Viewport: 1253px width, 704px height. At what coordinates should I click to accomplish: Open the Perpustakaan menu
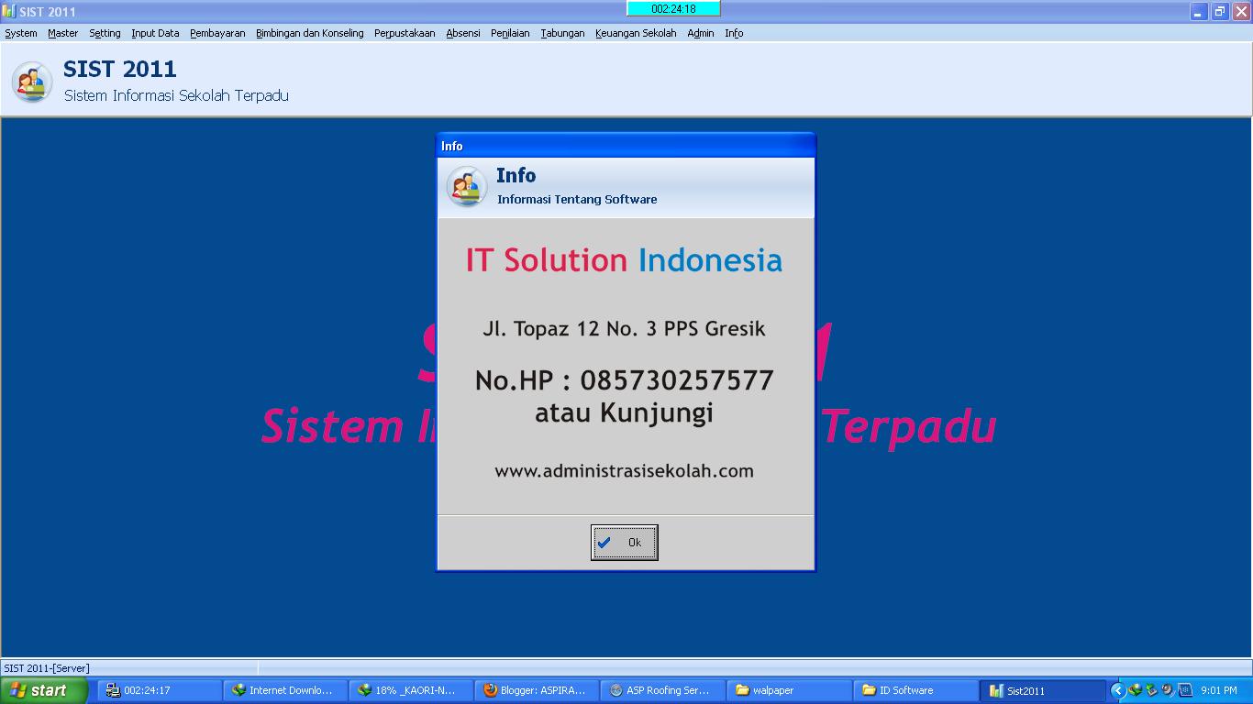tap(405, 33)
